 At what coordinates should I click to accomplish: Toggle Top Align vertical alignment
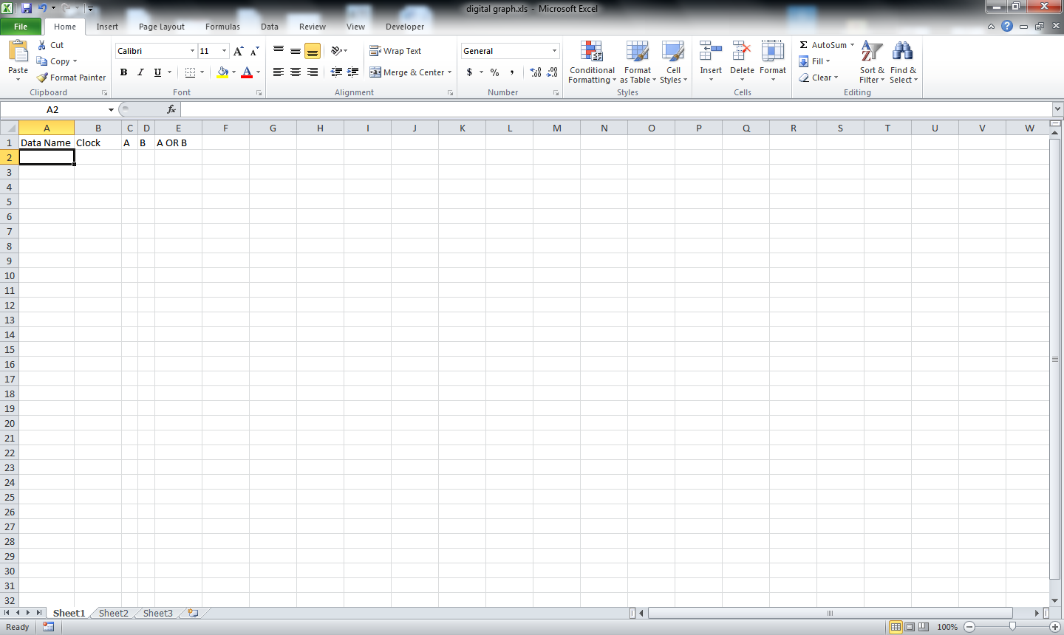point(279,51)
